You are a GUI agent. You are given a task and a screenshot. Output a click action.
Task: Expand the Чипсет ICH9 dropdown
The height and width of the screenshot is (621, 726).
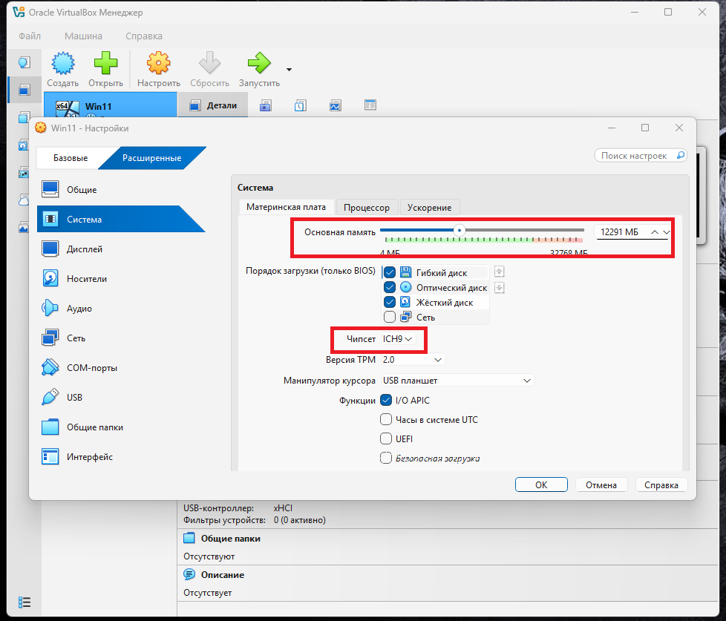point(398,338)
